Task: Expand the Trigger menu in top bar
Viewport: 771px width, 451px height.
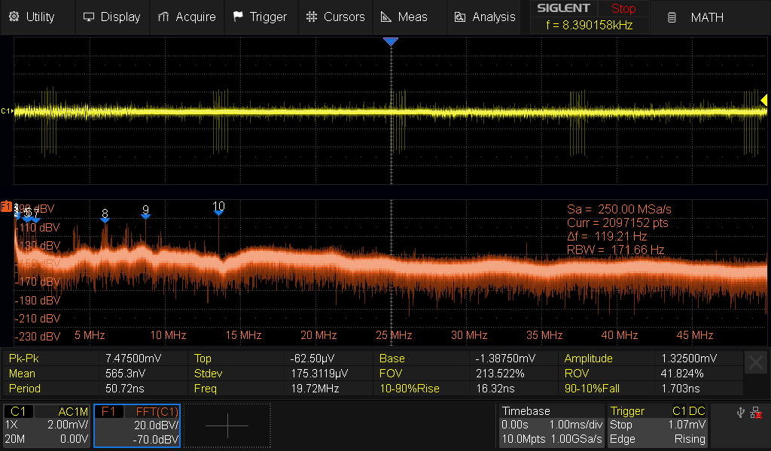Action: pyautogui.click(x=260, y=17)
